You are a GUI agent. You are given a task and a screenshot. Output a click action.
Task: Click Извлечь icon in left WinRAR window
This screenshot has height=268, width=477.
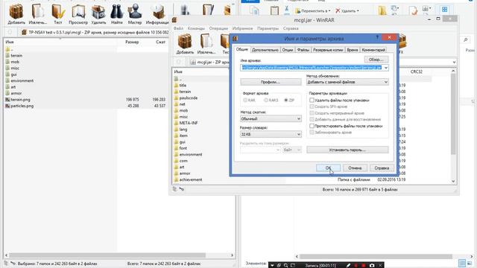click(38, 13)
